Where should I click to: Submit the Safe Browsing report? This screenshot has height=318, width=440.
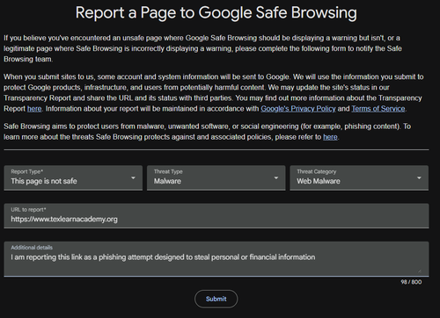216,299
